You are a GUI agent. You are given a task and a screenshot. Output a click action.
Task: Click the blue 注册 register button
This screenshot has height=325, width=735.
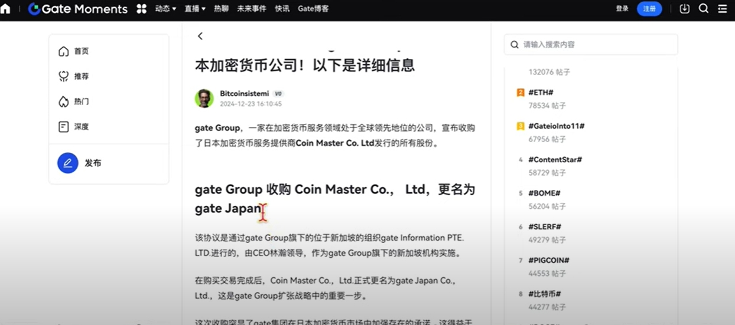649,9
